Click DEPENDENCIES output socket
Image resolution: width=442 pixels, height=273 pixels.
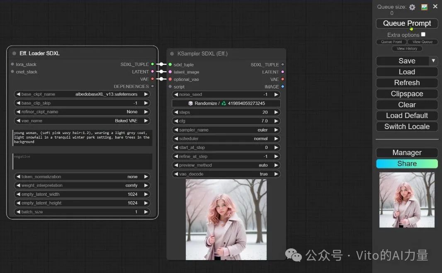[x=153, y=86]
